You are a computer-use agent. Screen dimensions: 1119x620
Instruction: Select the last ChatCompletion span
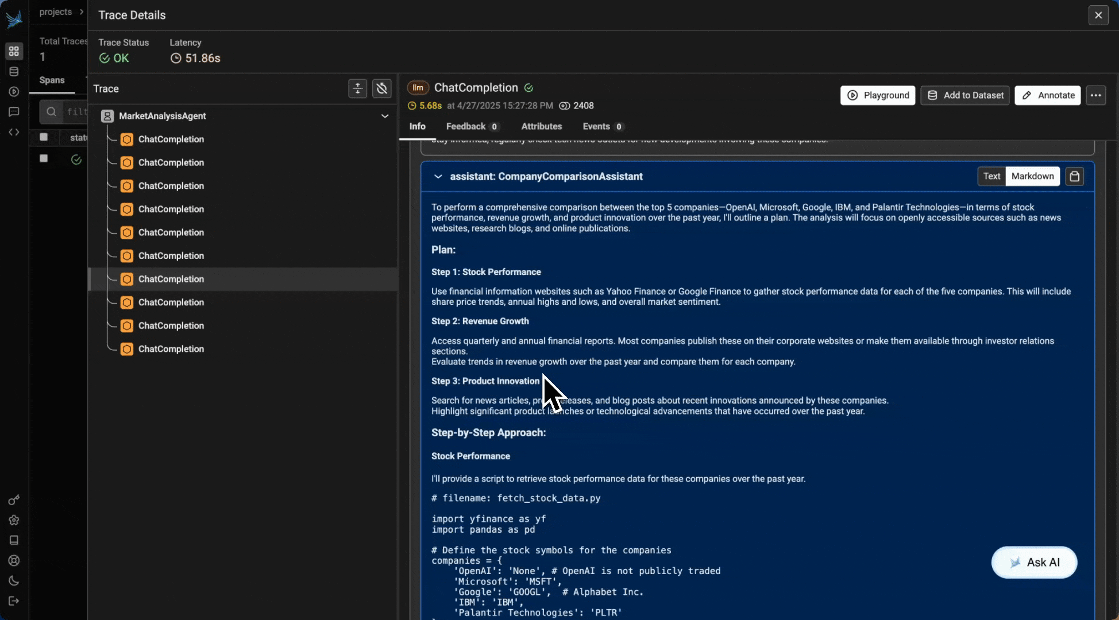click(x=171, y=349)
